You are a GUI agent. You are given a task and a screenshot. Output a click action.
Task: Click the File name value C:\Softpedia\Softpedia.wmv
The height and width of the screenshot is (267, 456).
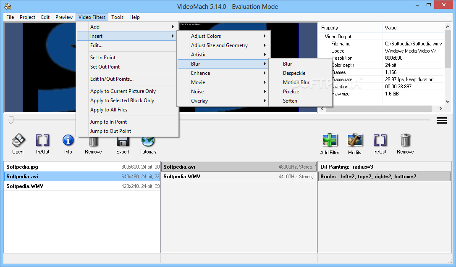[414, 44]
